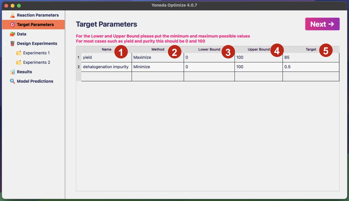The image size is (349, 201).
Task: Click the Next button
Action: tap(322, 24)
